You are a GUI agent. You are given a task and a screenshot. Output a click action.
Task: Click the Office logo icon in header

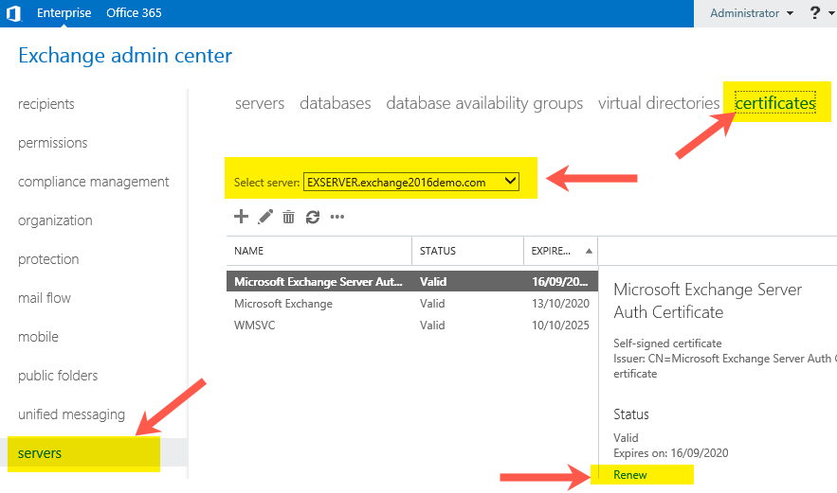[x=13, y=13]
